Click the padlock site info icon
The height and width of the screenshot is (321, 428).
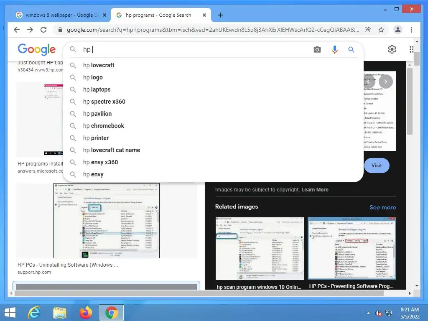click(60, 30)
